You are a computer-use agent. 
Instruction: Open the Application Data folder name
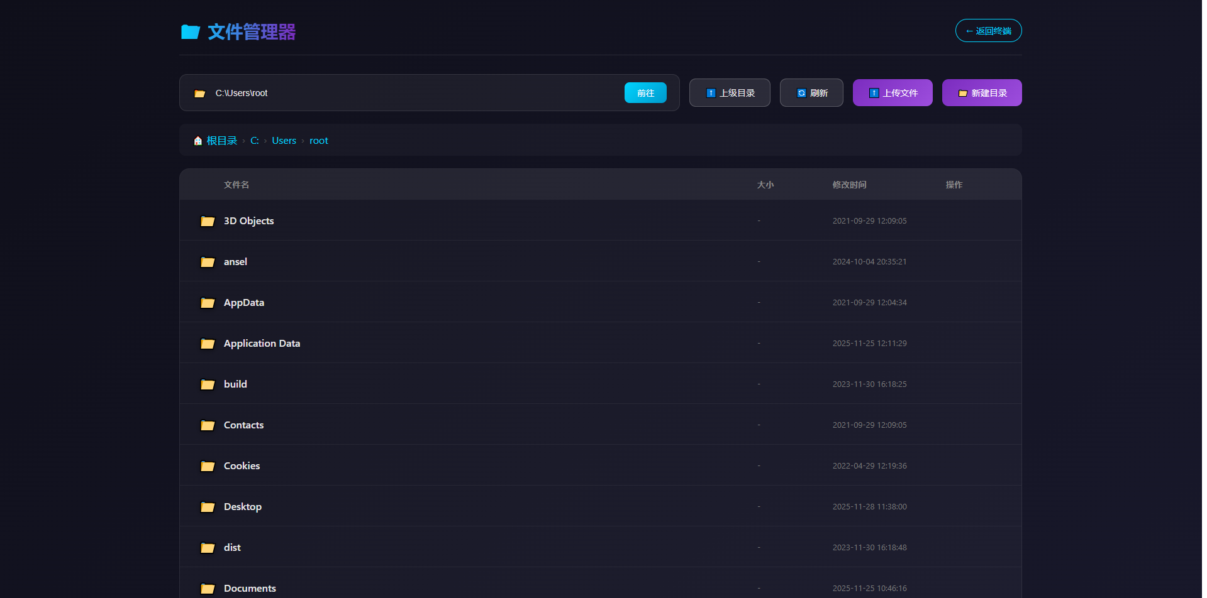[262, 344]
